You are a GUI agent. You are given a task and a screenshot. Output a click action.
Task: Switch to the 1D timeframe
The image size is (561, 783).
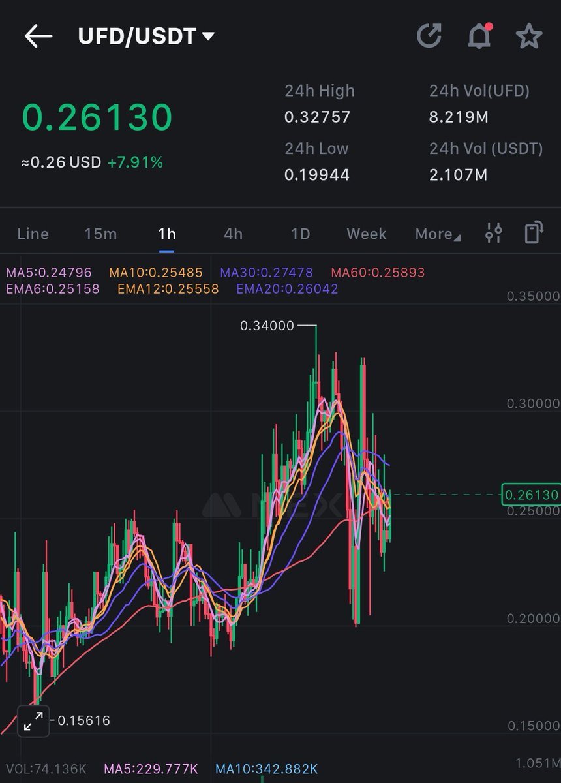click(x=300, y=234)
